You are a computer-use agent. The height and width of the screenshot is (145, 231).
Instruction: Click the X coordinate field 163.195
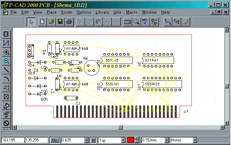point(13,140)
